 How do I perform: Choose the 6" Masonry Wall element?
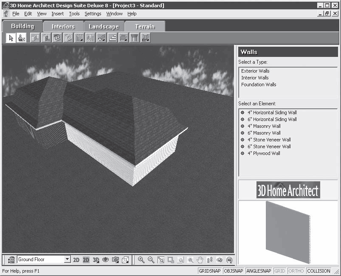click(x=261, y=133)
